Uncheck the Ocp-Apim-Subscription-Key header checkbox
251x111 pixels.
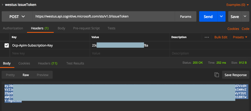7,45
